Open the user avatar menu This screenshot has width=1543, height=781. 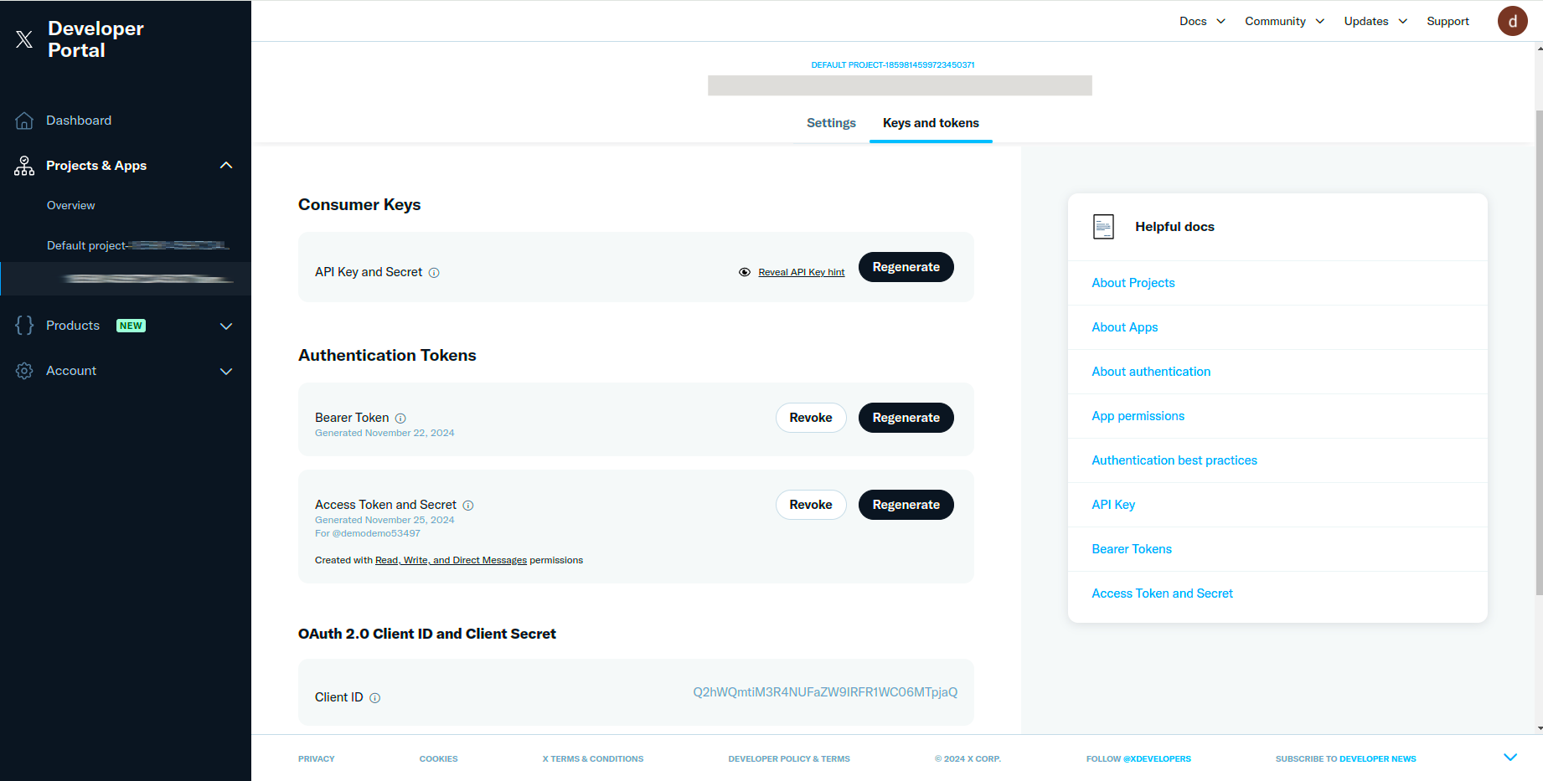[1512, 21]
